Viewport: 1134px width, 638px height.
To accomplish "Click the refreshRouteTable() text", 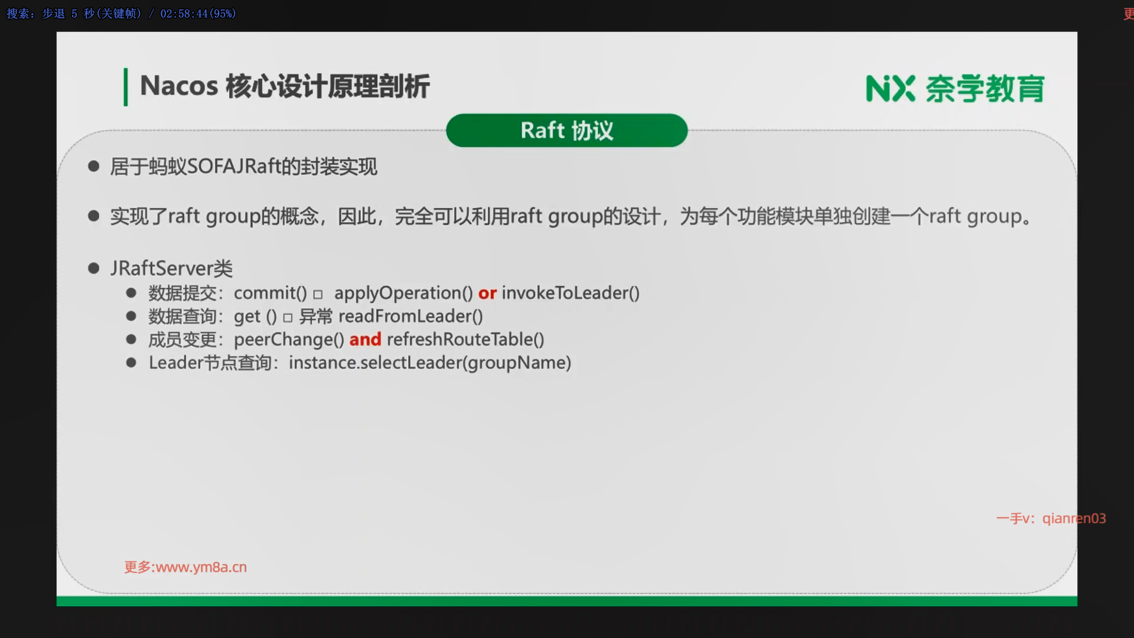I will [465, 340].
